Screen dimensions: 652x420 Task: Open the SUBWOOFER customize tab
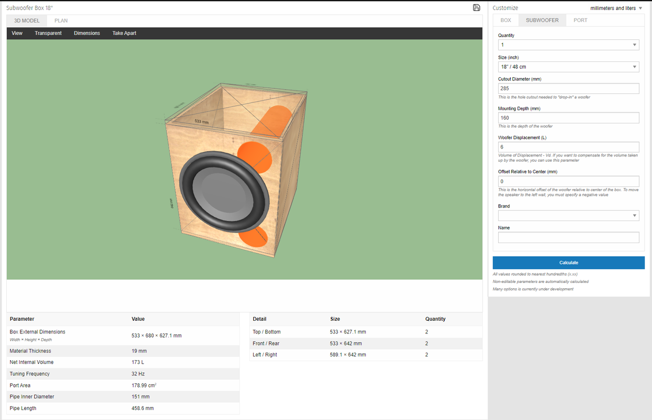click(542, 20)
